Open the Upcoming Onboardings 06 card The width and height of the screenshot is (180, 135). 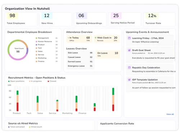click(90, 19)
